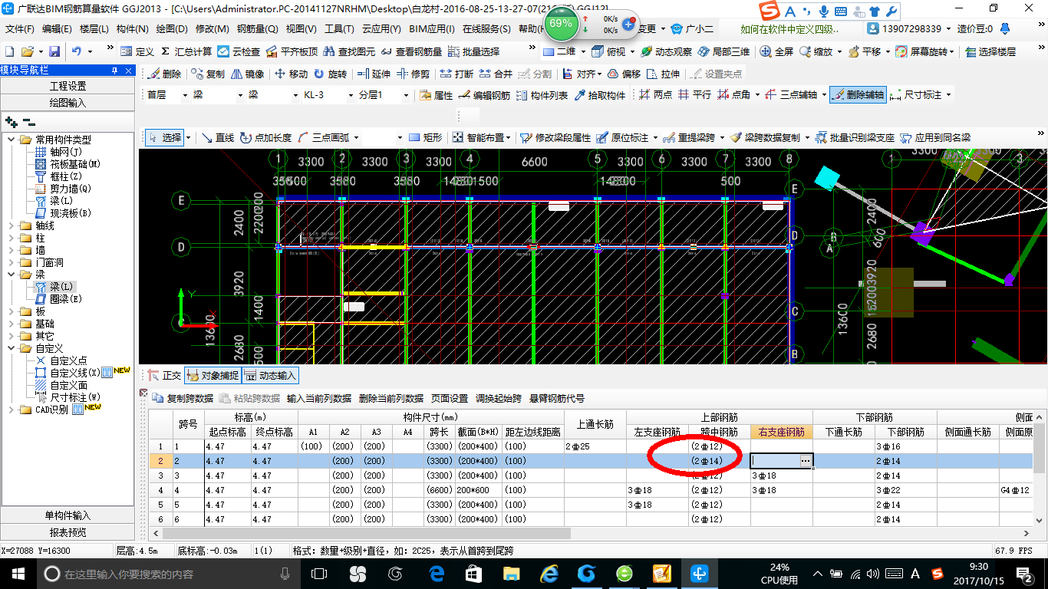
Task: Click 移动 move tool
Action: pos(291,74)
